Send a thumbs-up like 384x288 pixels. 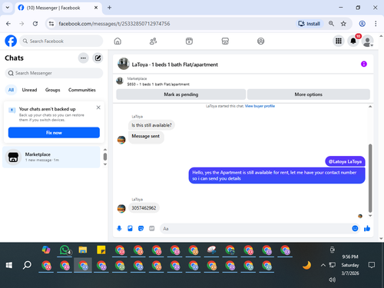pyautogui.click(x=367, y=228)
